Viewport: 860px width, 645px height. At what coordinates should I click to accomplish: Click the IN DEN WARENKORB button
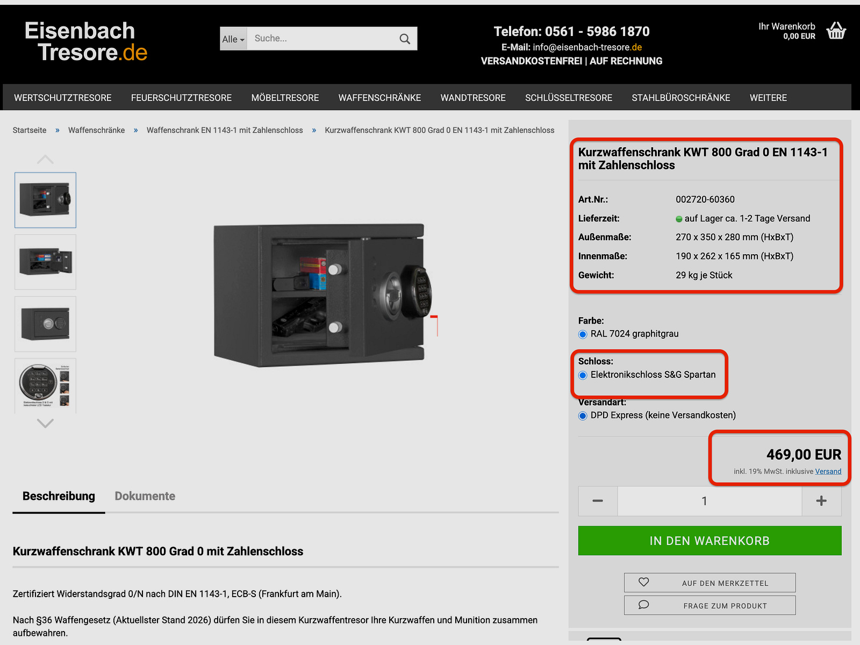coord(709,541)
